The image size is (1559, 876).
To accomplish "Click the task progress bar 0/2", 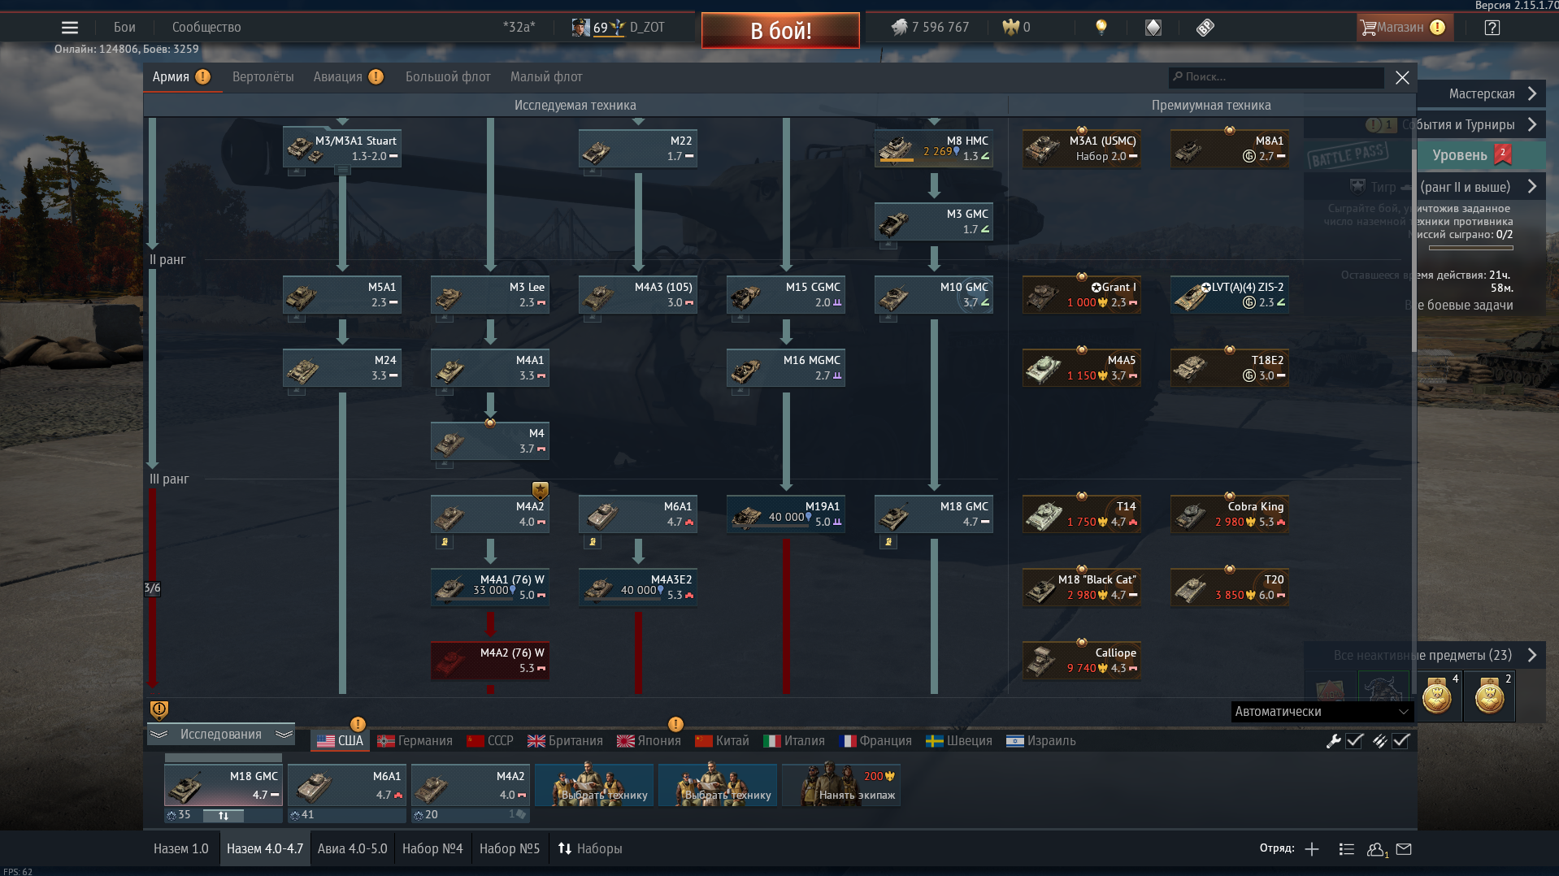I will coord(1471,248).
